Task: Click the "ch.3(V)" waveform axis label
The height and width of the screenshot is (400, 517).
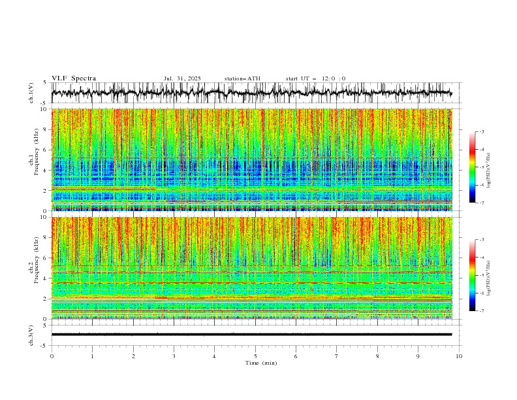Action: click(31, 335)
